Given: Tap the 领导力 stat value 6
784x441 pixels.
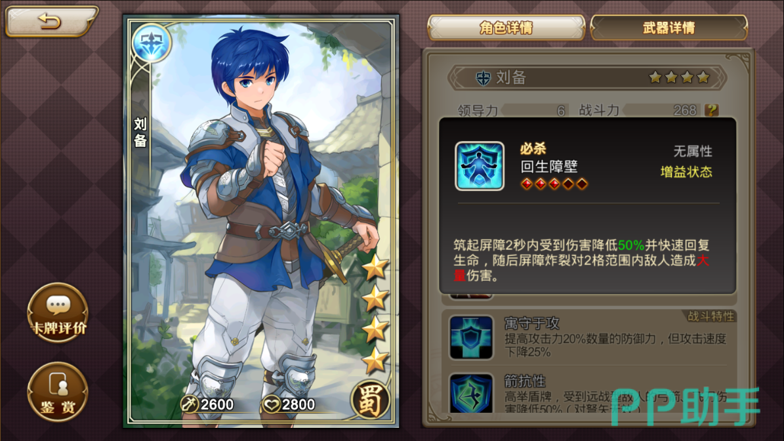Looking at the screenshot, I should tap(561, 110).
